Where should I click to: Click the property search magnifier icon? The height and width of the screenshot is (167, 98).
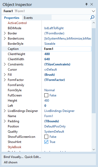(x=92, y=17)
